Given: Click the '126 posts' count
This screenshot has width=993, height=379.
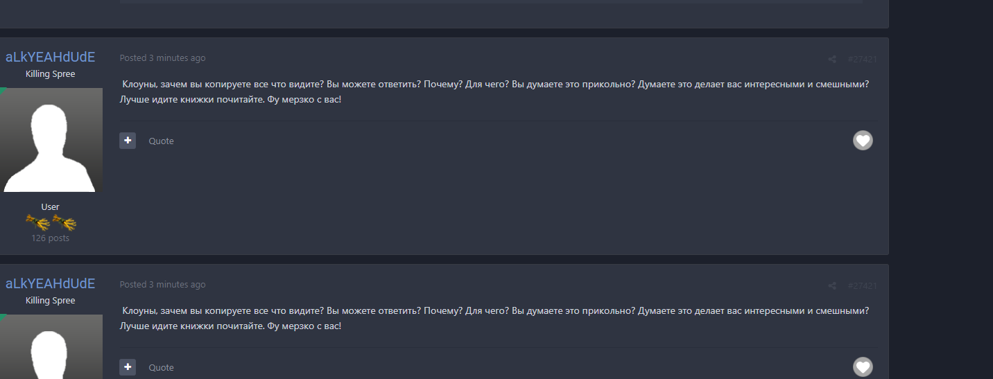Looking at the screenshot, I should pos(50,238).
